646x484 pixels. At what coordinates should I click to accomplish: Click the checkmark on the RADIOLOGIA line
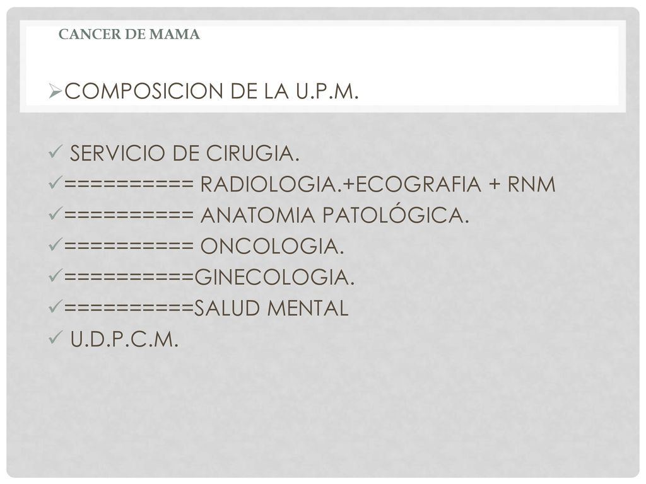tap(55, 182)
